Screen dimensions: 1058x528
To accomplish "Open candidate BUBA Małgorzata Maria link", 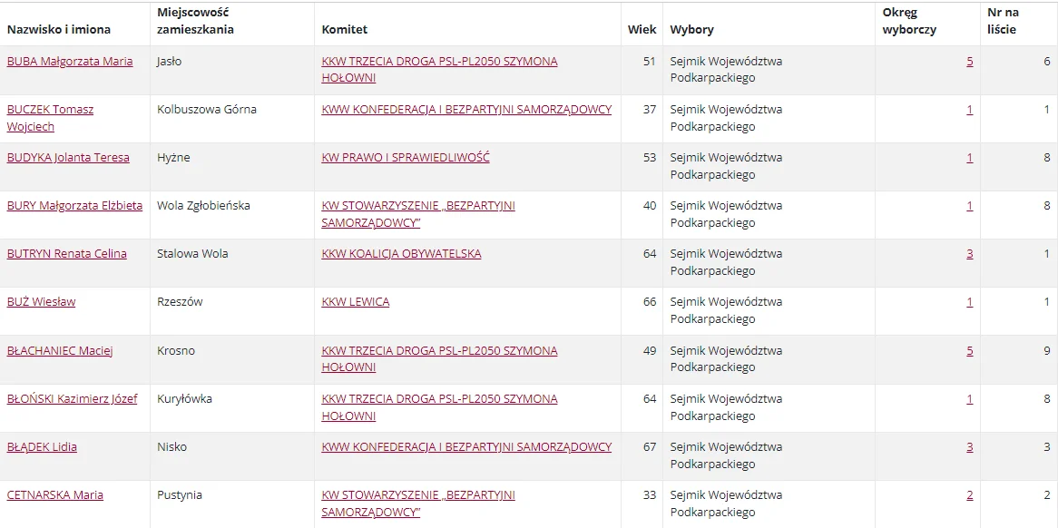I will tap(70, 62).
